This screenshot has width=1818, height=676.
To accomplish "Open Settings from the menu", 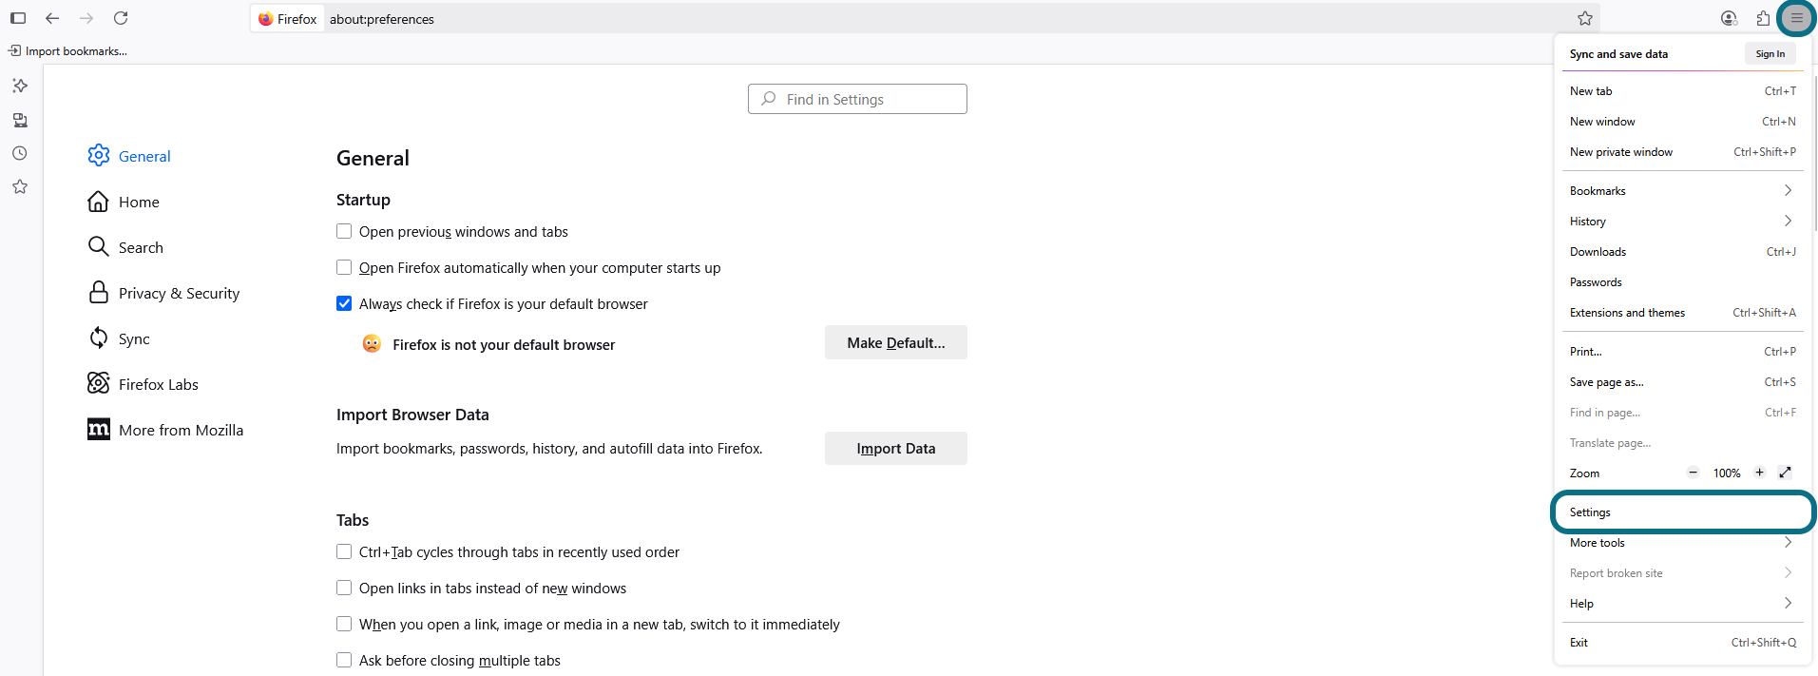I will click(x=1682, y=512).
